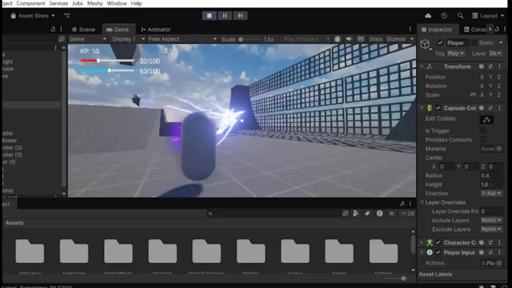Toggle the Player active checkbox
This screenshot has width=512, height=288.
pos(440,43)
